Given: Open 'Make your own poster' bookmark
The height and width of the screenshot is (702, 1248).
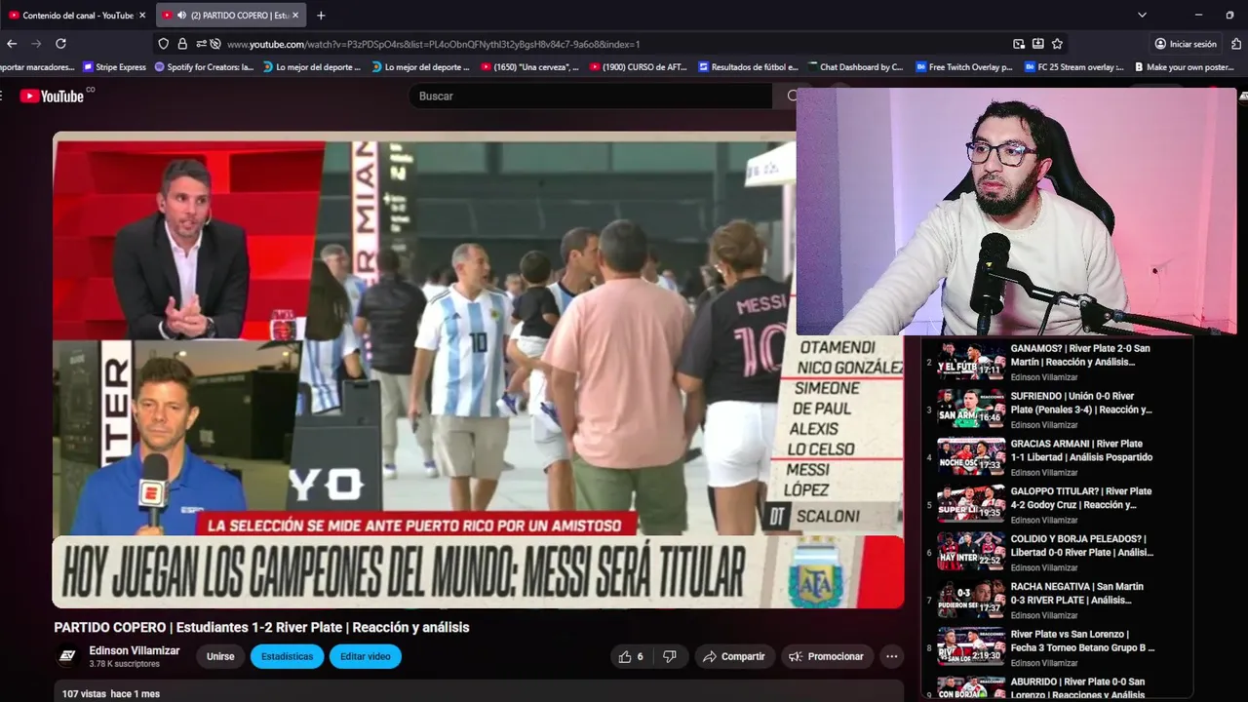Looking at the screenshot, I should 1183,67.
